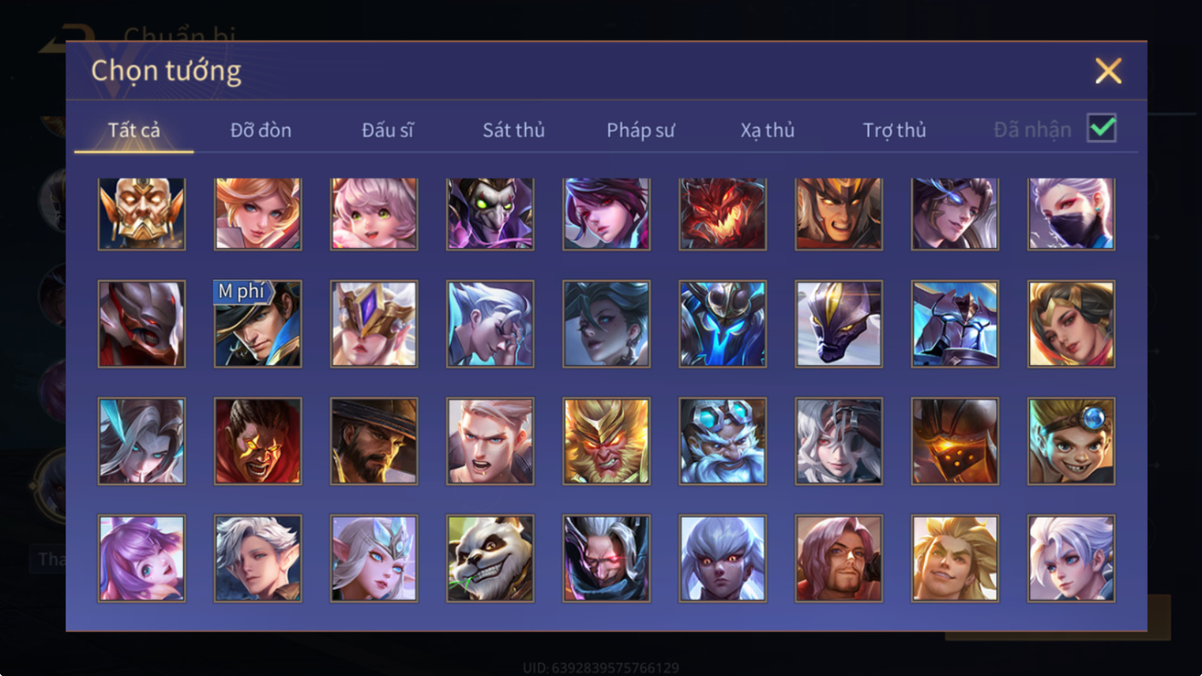Pick the hero tagged M phí
This screenshot has width=1202, height=676.
[x=258, y=324]
